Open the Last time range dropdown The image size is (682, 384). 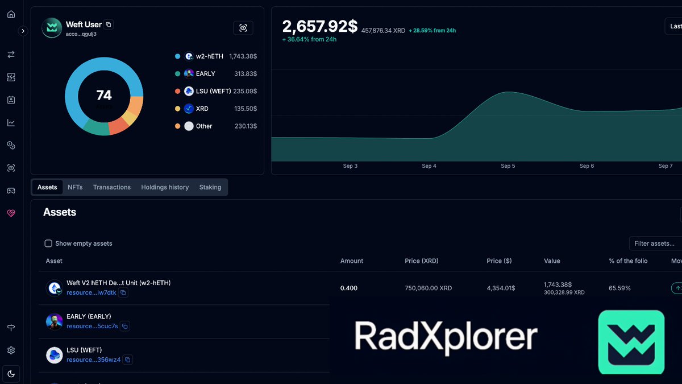[674, 26]
